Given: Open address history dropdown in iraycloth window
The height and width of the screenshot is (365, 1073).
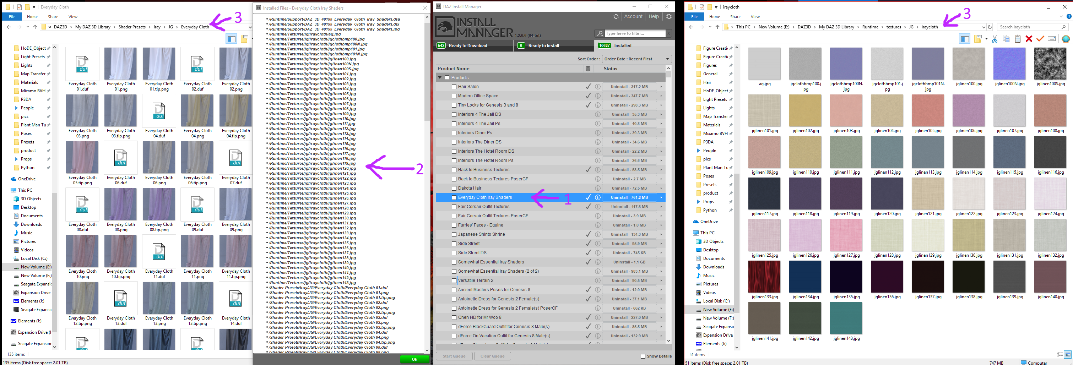Looking at the screenshot, I should point(983,27).
